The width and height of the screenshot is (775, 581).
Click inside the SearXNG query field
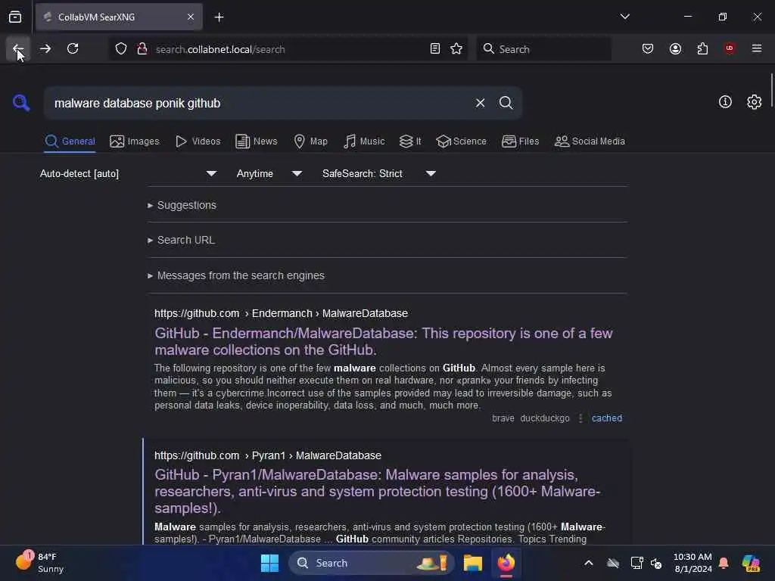click(x=257, y=103)
